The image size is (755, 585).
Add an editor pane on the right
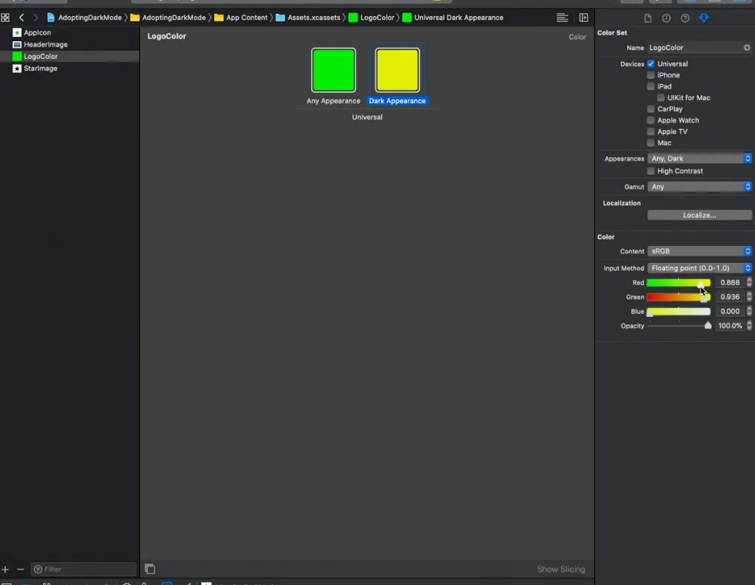point(584,18)
